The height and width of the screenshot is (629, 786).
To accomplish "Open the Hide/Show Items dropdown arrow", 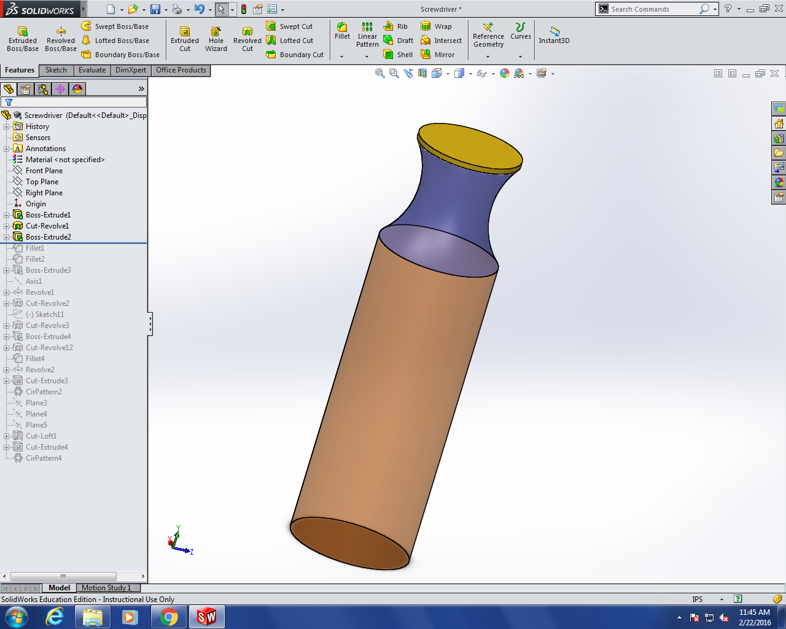I will coord(493,74).
